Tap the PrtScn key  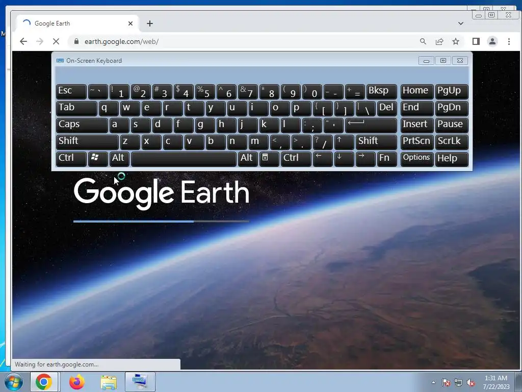tap(417, 142)
